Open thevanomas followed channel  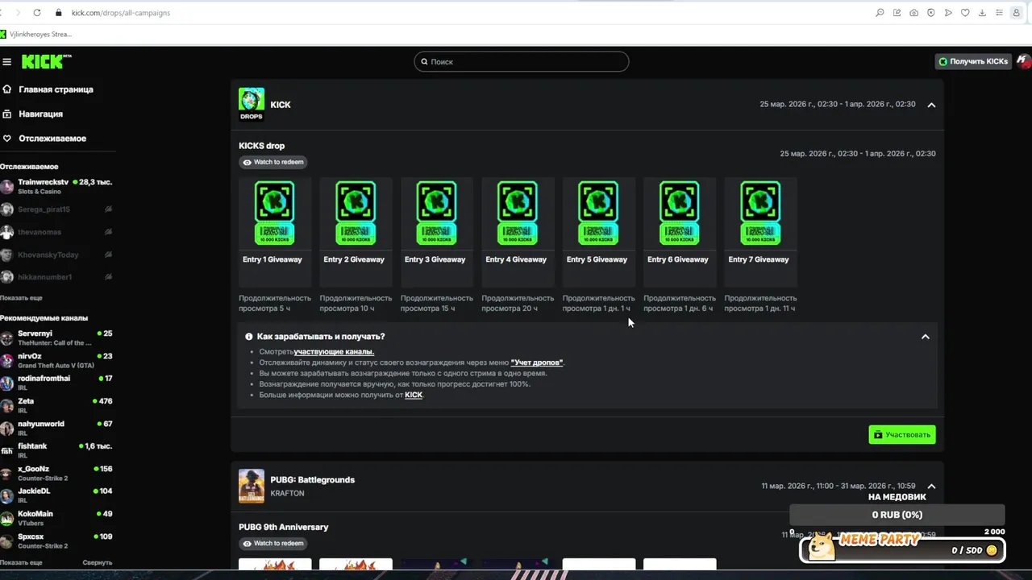56,232
